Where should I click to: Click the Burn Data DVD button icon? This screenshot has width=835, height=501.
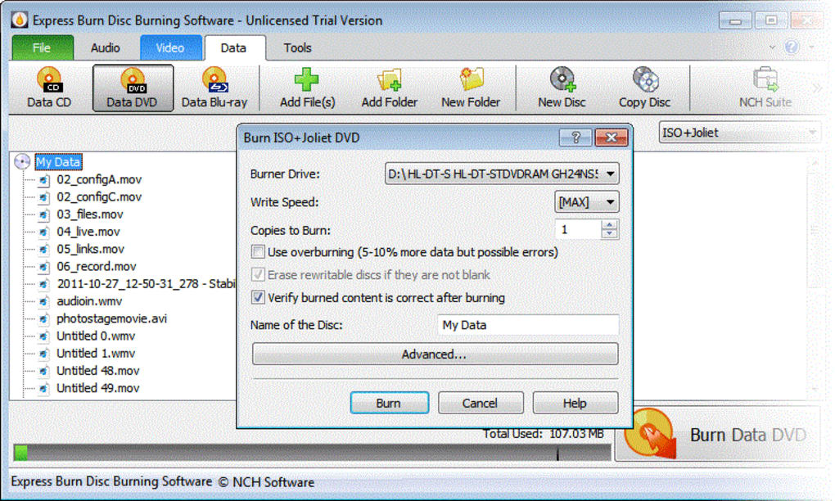point(651,431)
